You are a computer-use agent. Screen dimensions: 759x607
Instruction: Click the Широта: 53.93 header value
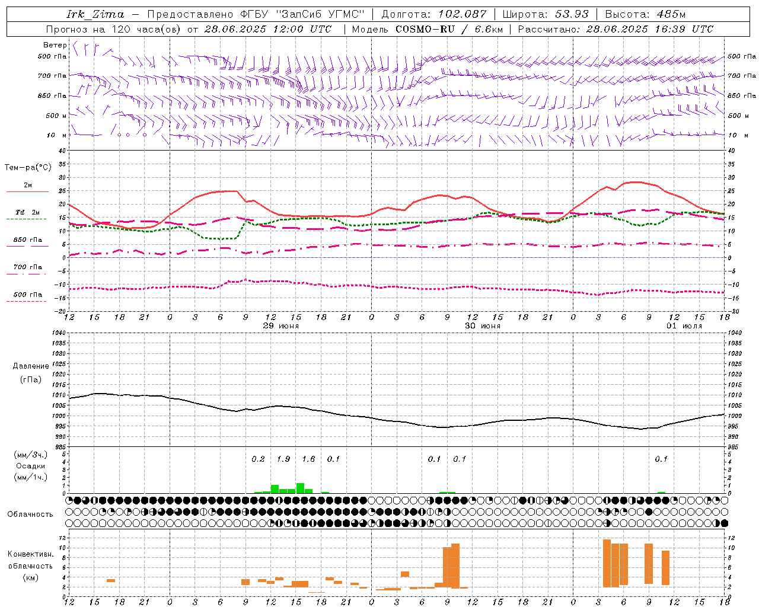[x=546, y=14]
